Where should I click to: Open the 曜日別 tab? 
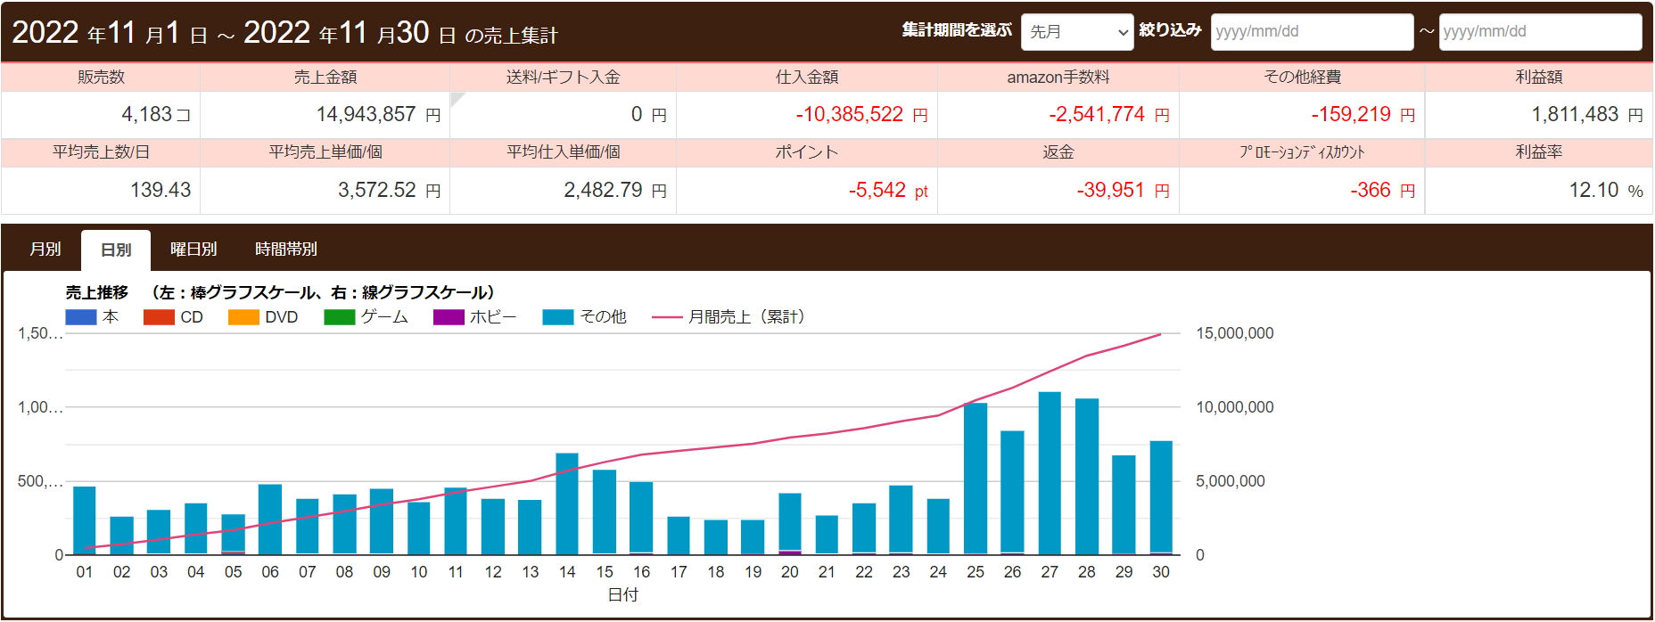pyautogui.click(x=193, y=250)
